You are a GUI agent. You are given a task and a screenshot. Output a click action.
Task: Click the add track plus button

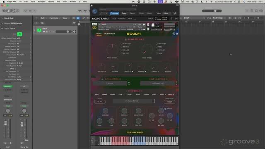36,23
